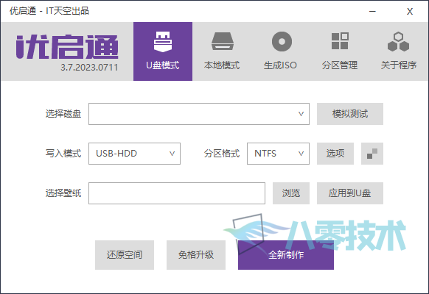Click the 模拟测试 button
The width and height of the screenshot is (429, 294).
point(350,114)
